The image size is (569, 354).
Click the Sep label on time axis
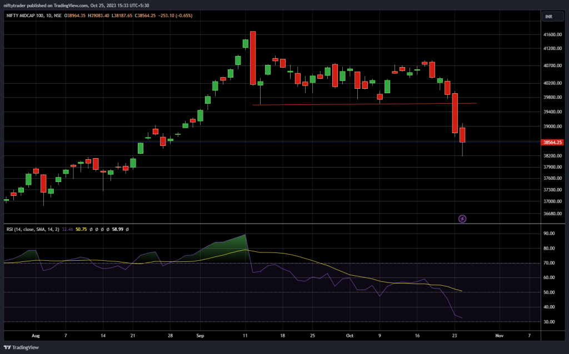[200, 336]
